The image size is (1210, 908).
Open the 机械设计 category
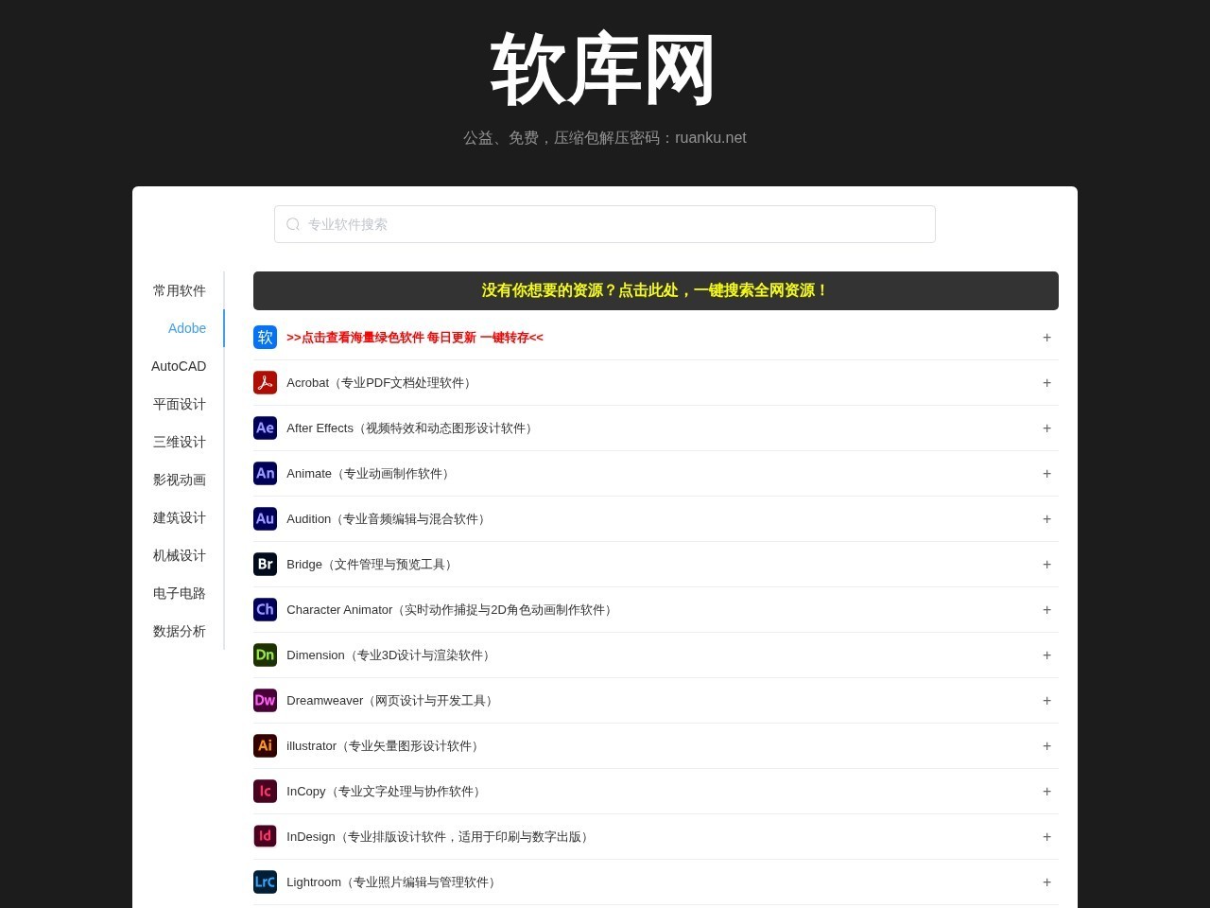[180, 555]
